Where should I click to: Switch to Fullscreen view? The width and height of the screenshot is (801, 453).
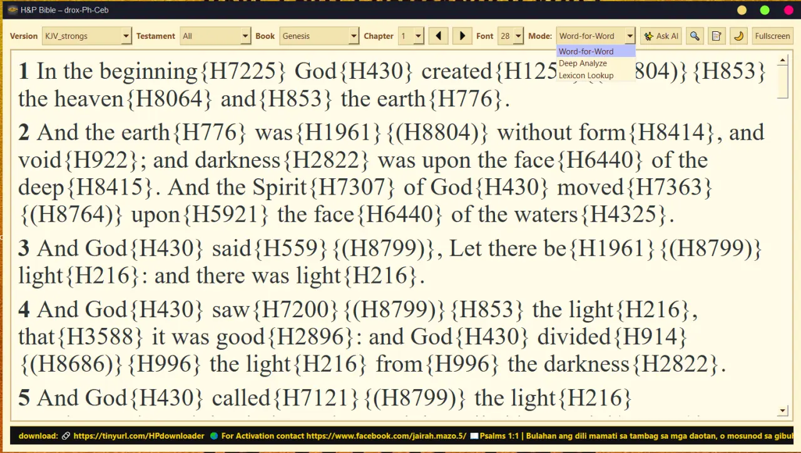pos(772,36)
